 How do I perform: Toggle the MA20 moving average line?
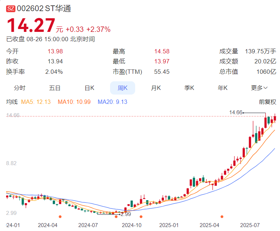point(112,102)
